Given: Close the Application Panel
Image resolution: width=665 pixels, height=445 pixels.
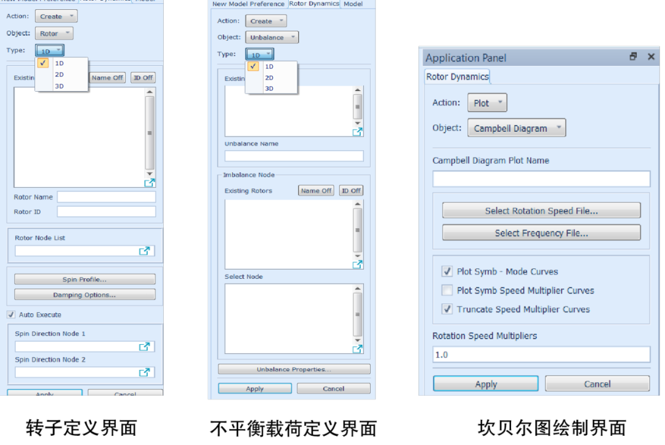Looking at the screenshot, I should (x=651, y=57).
